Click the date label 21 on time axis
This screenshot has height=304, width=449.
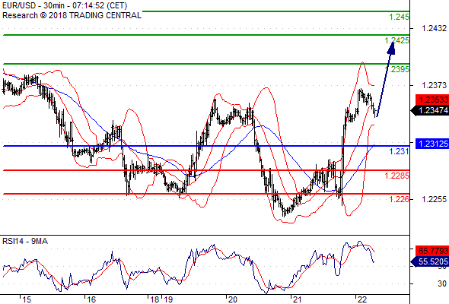(298, 299)
